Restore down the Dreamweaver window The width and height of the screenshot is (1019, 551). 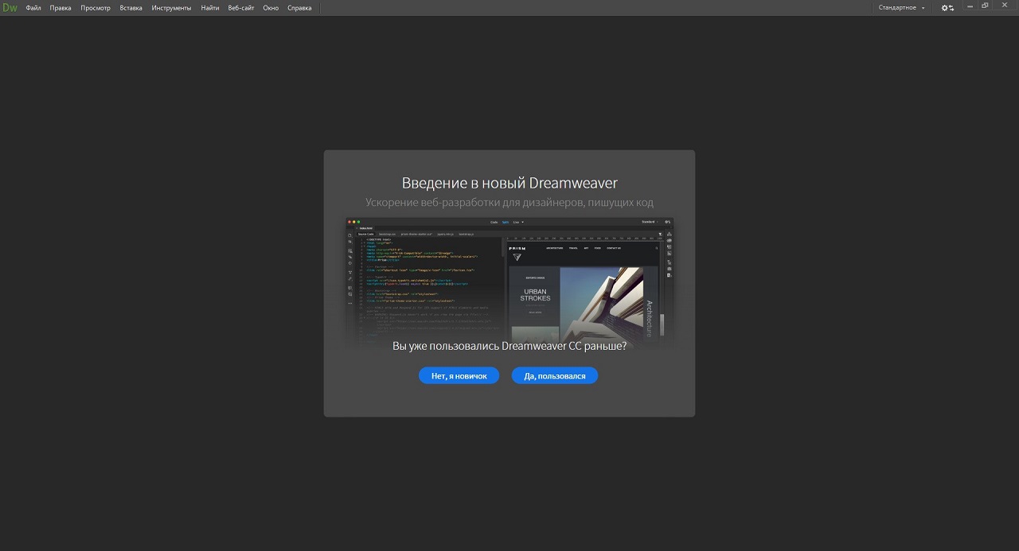pyautogui.click(x=986, y=6)
